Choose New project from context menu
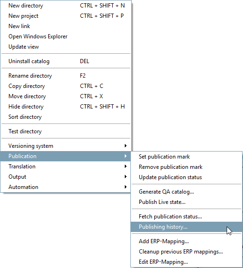The width and height of the screenshot is (243, 268). pos(66,16)
